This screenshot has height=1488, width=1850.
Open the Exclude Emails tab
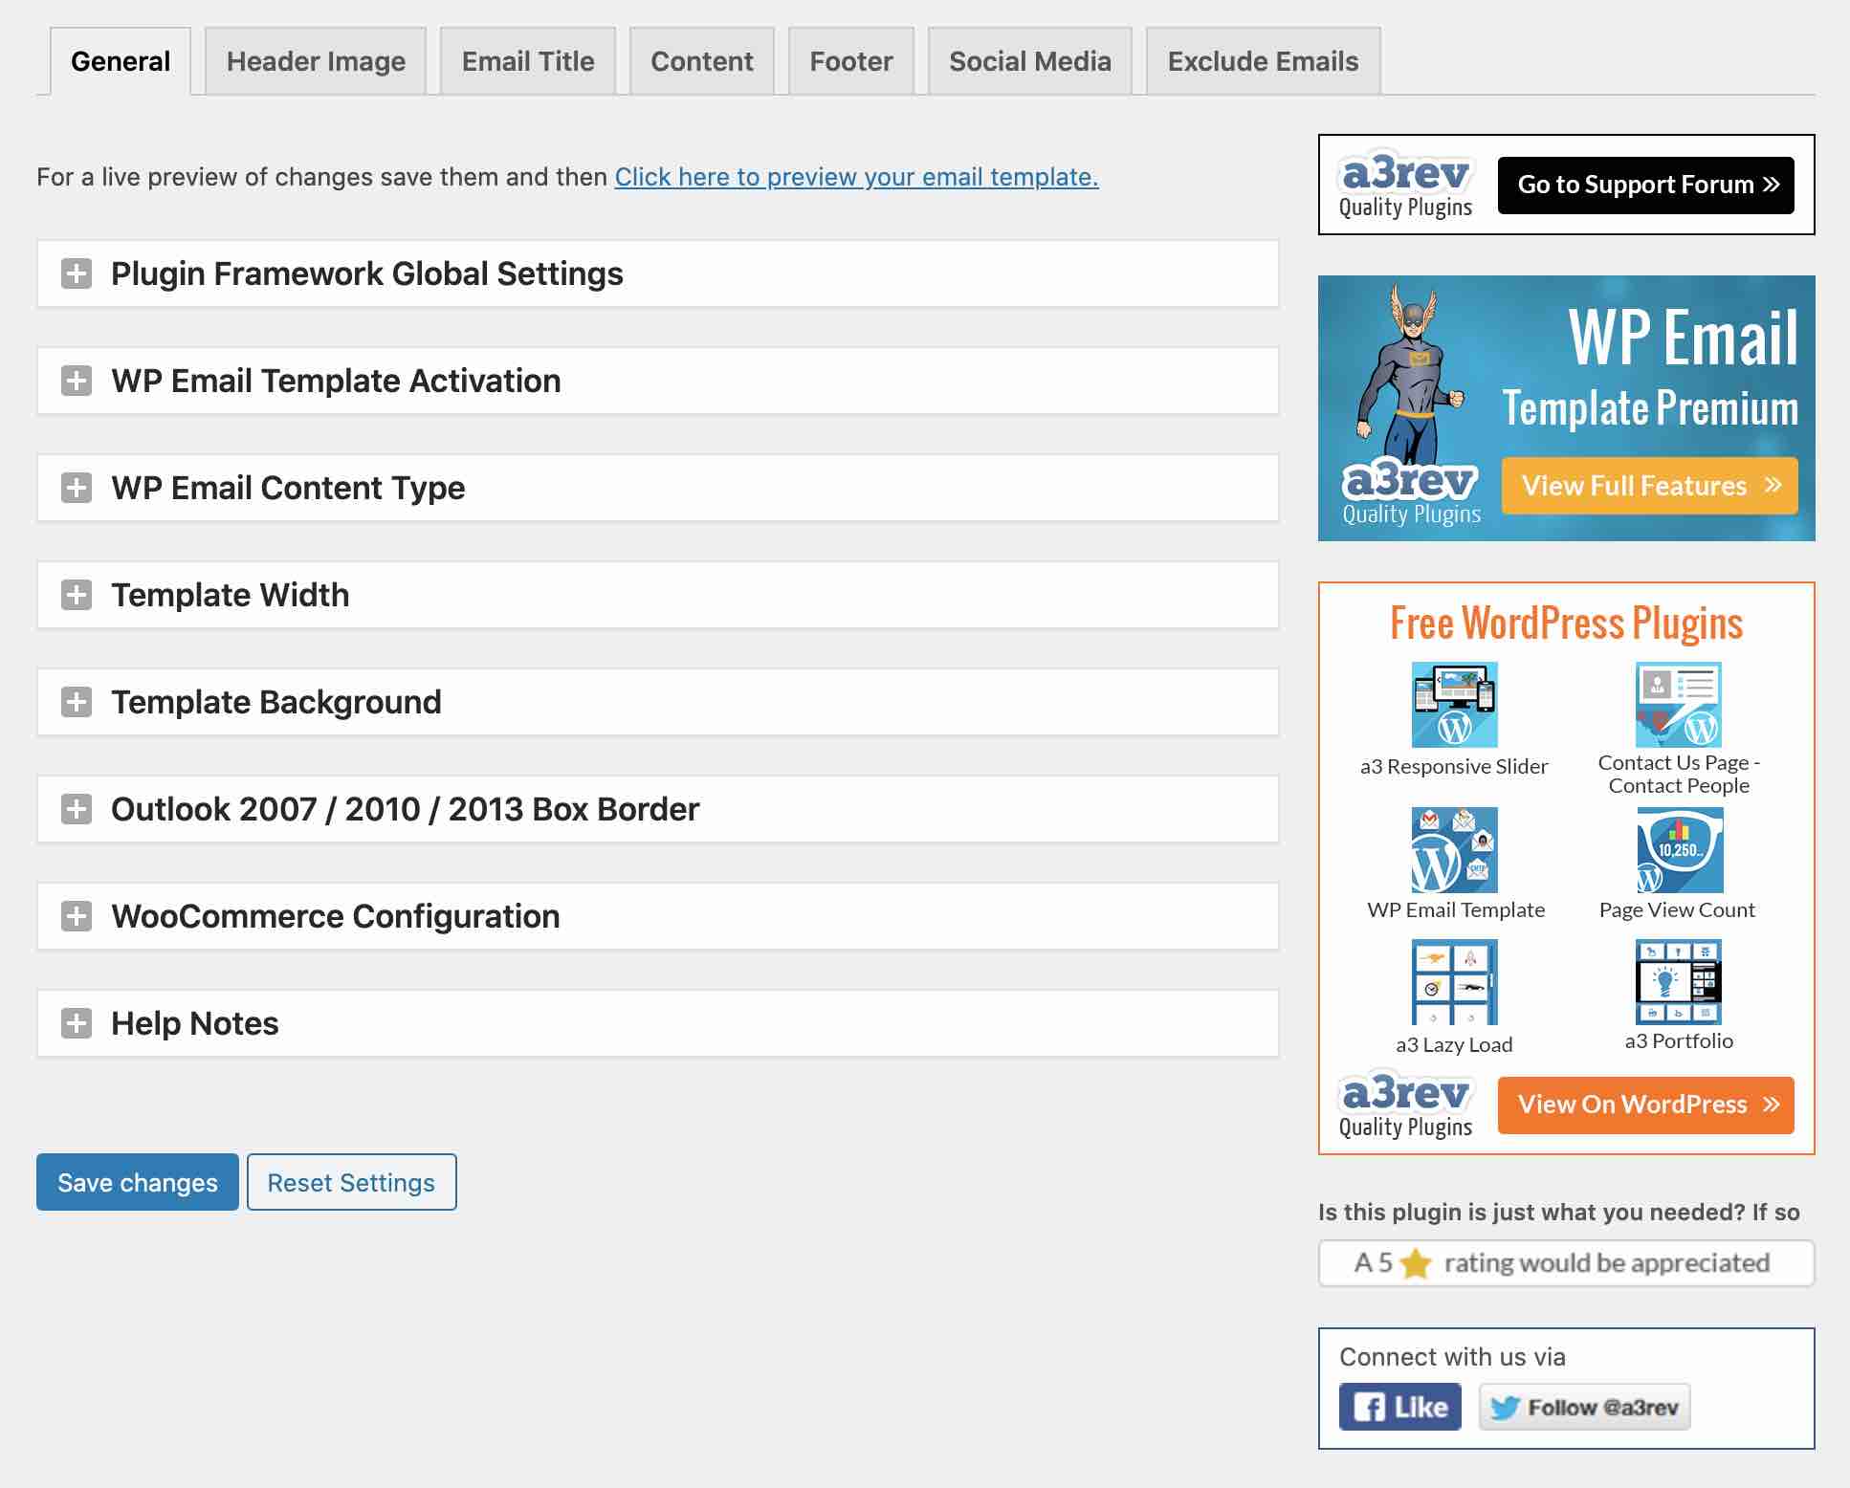tap(1263, 60)
